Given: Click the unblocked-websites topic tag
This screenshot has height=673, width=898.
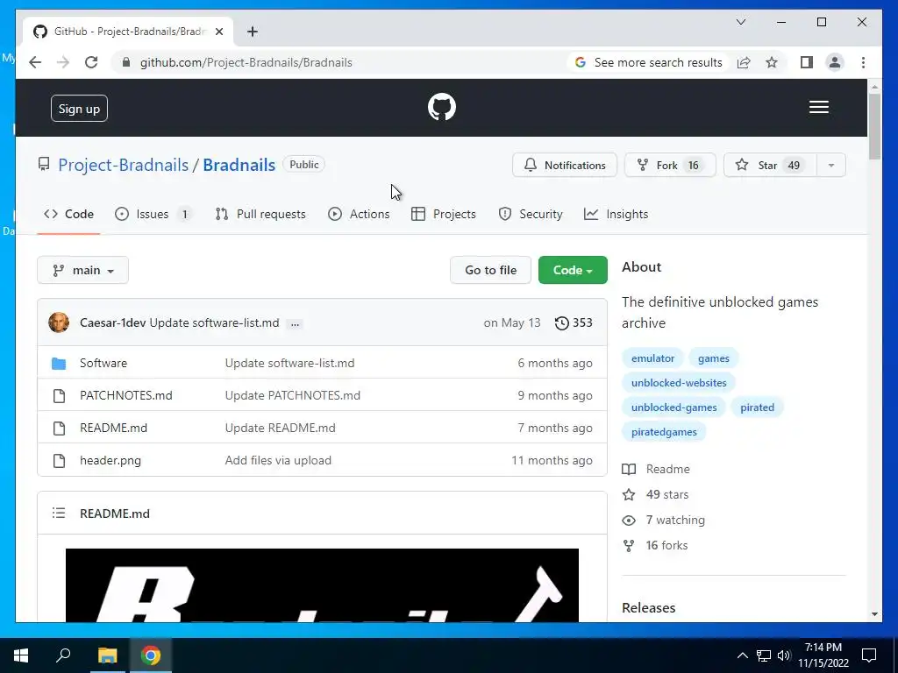Looking at the screenshot, I should pos(679,383).
